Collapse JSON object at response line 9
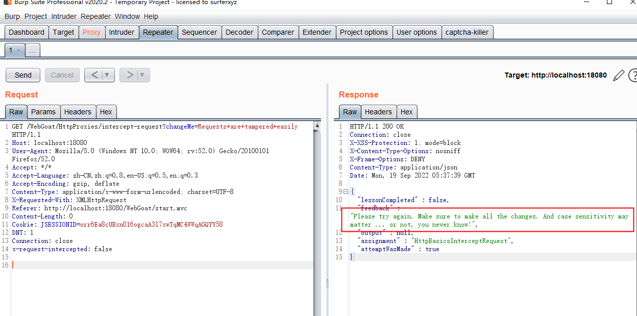 [346, 192]
